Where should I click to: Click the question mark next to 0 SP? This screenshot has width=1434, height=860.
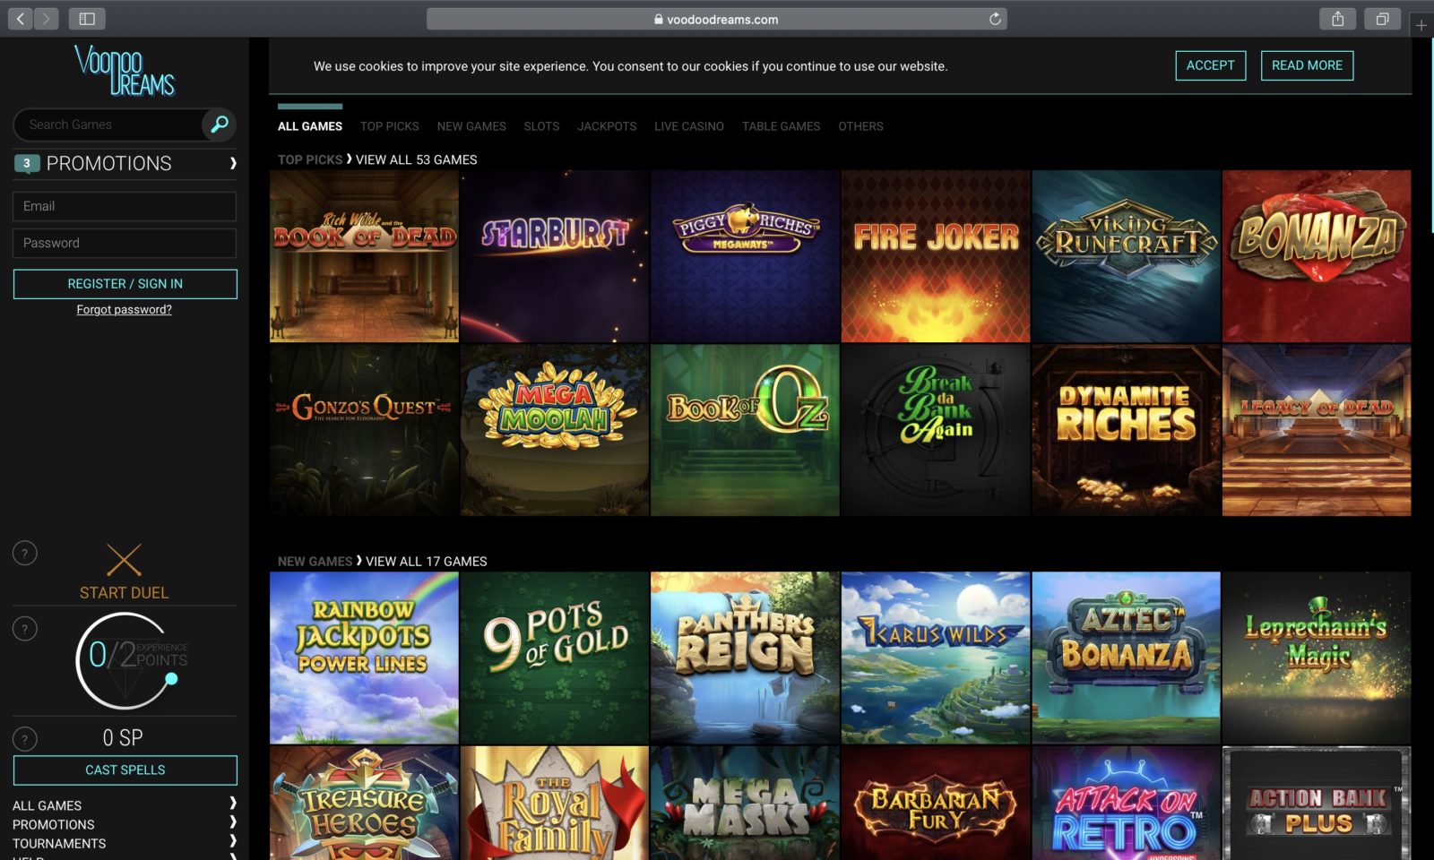tap(24, 739)
